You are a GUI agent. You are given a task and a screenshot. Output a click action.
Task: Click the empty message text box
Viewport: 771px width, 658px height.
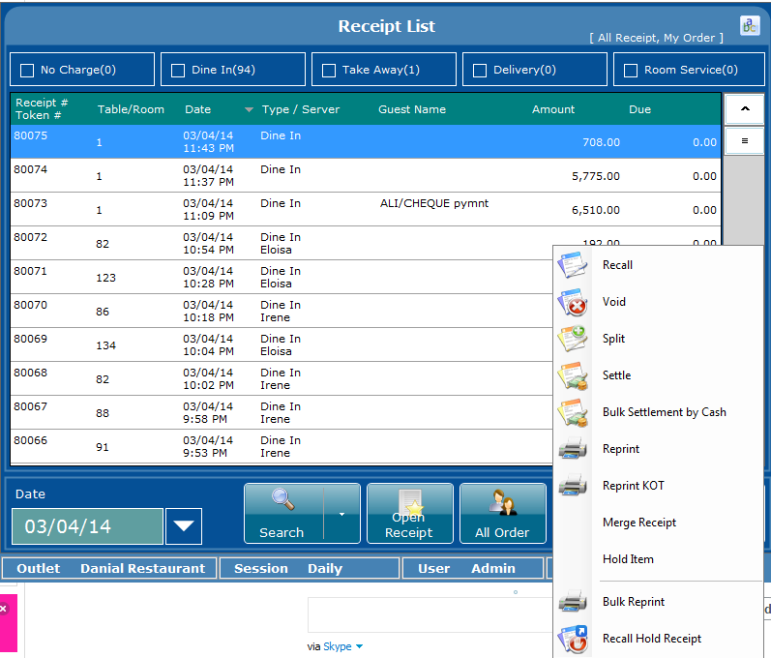click(430, 614)
